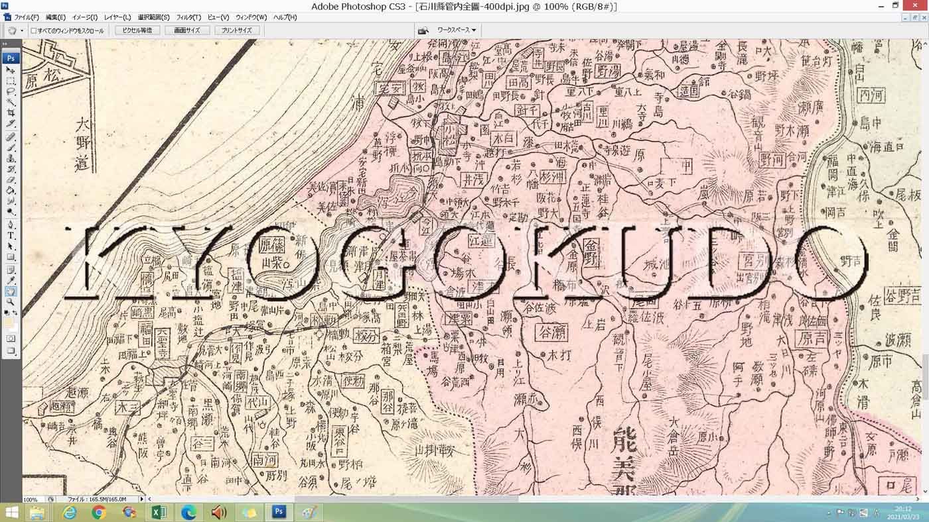Screen dimensions: 929x522
Task: Open File Explorer from the taskbar
Action: 37,512
